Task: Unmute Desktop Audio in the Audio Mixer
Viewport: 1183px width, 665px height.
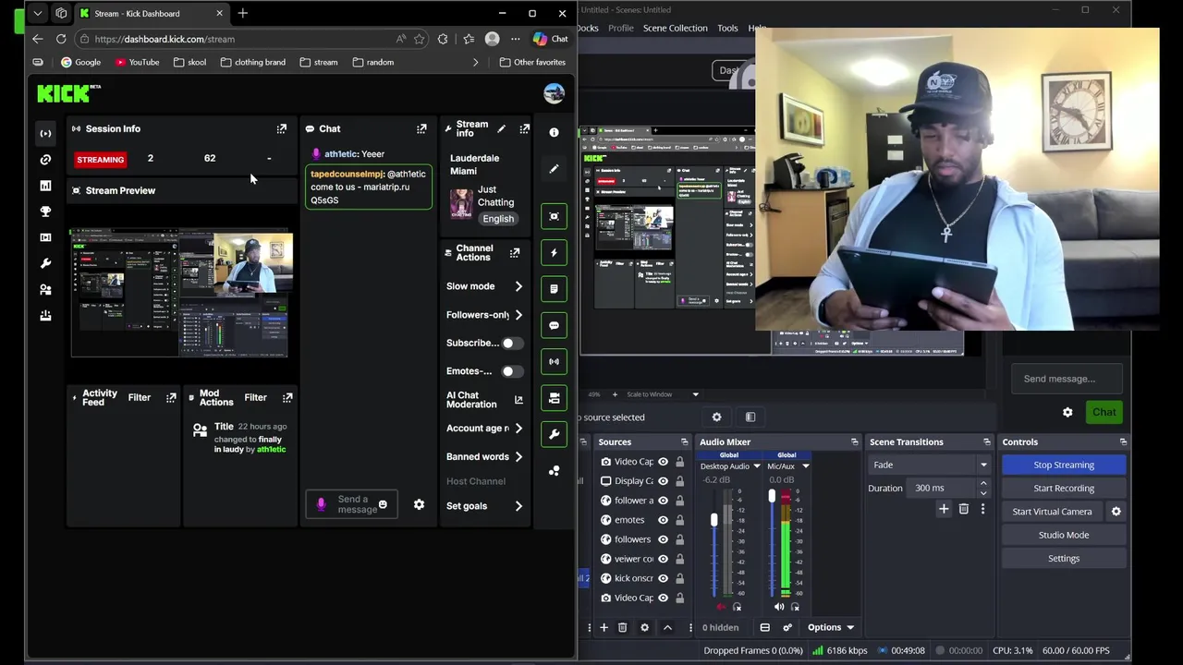Action: click(x=722, y=607)
